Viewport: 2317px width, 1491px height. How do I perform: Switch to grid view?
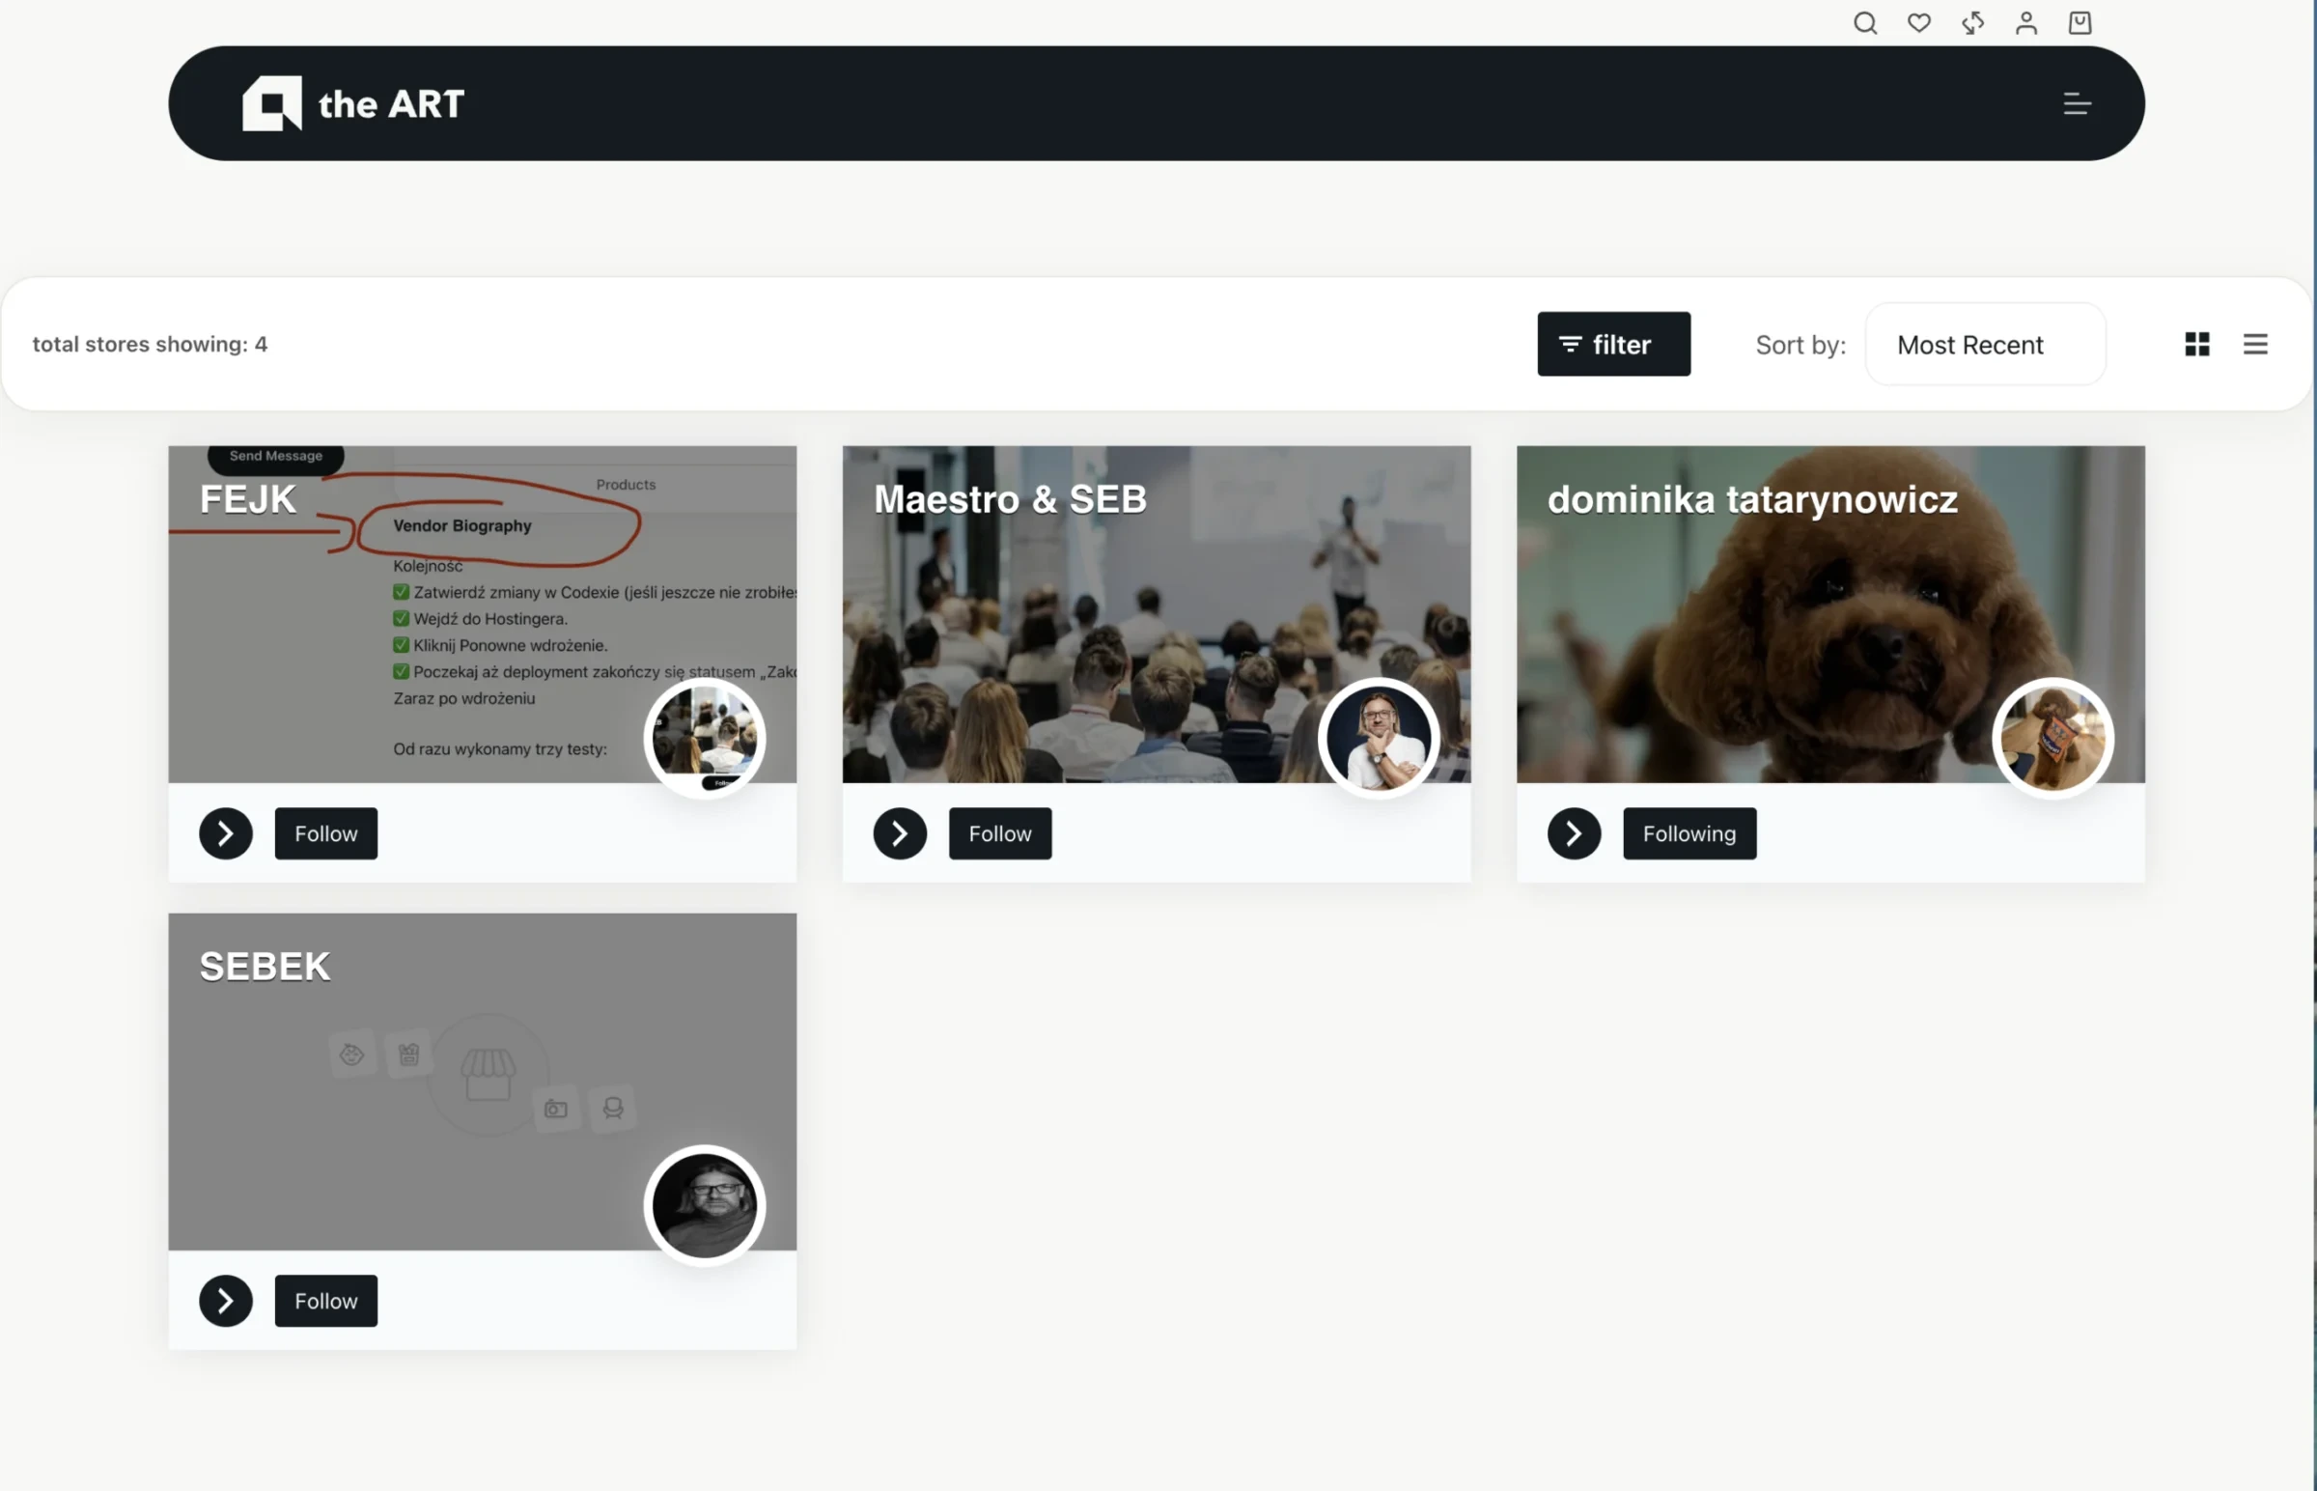pyautogui.click(x=2197, y=344)
